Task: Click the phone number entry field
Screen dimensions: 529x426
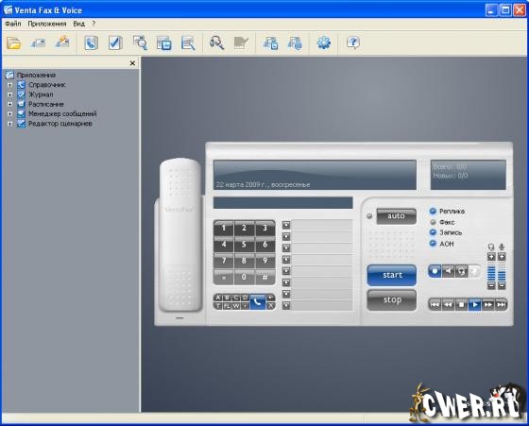Action: pos(283,203)
